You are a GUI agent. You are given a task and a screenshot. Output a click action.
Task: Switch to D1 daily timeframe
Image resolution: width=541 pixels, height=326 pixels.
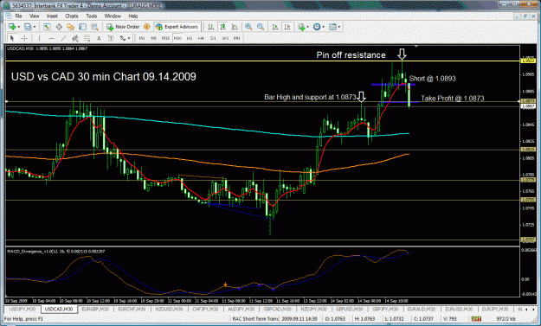pyautogui.click(x=213, y=38)
